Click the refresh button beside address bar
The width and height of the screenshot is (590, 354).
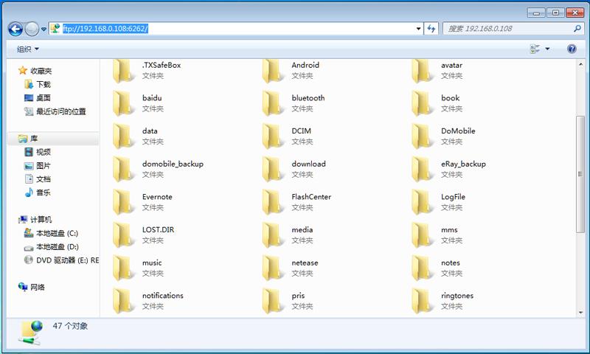click(432, 29)
